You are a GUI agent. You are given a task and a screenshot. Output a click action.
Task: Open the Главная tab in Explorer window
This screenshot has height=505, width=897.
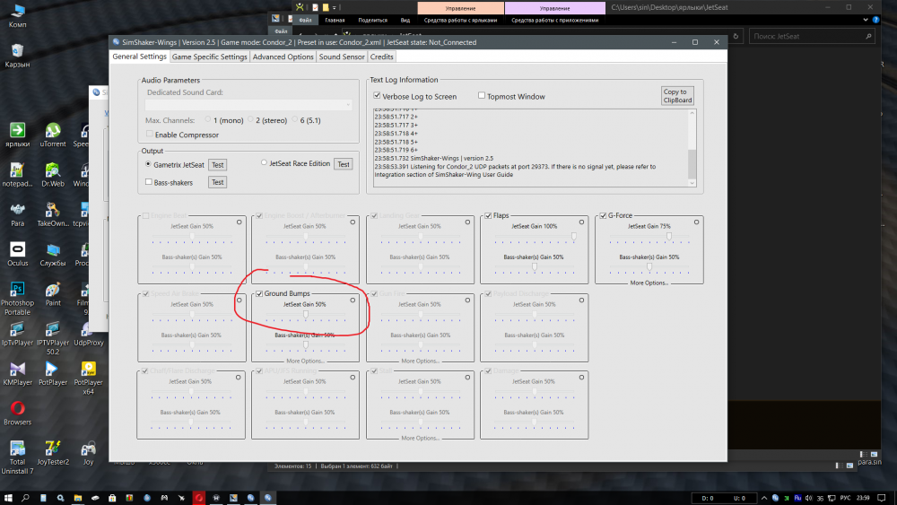(335, 20)
